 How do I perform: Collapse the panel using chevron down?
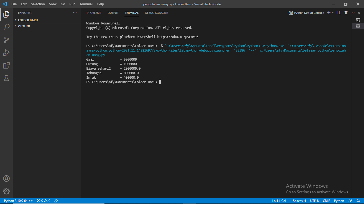click(353, 13)
